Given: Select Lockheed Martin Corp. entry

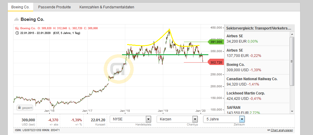Looking at the screenshot, I should tap(257, 96).
